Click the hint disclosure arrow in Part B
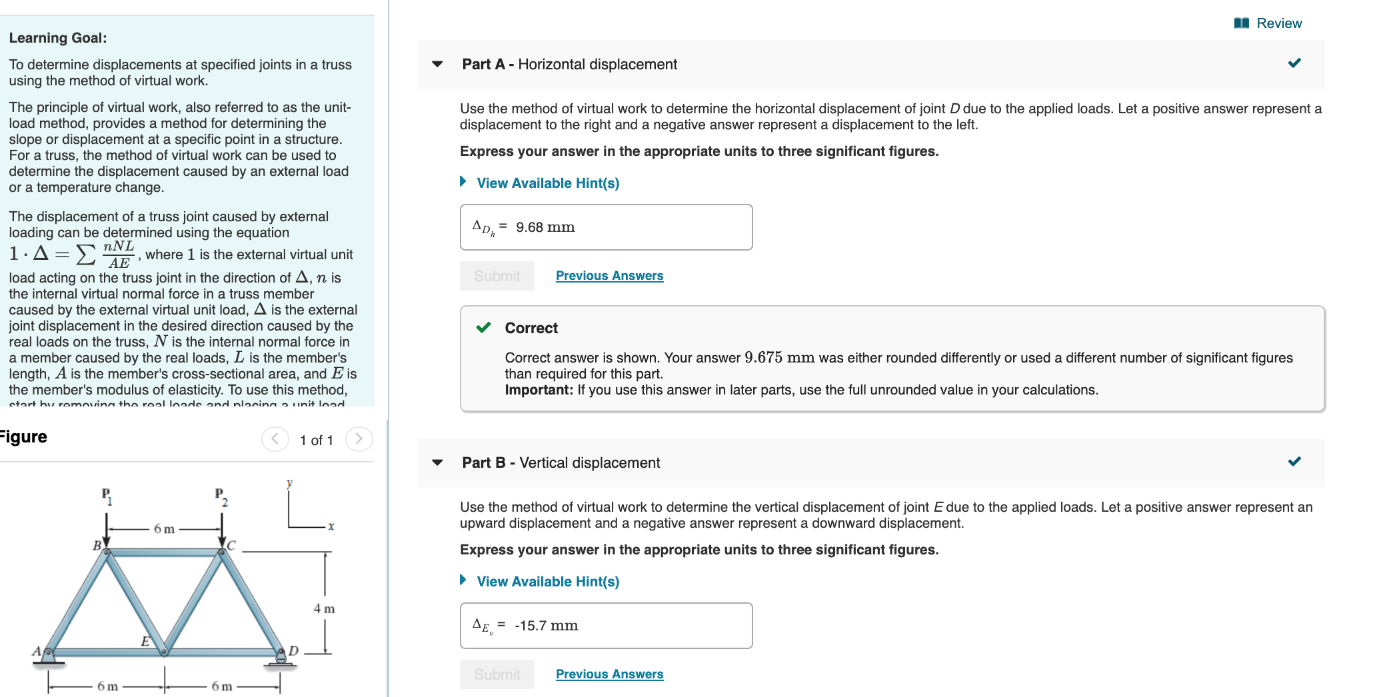Viewport: 1377px width, 697px height. coord(463,580)
